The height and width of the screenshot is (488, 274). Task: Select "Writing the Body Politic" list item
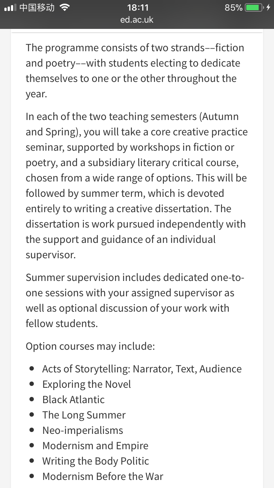(x=96, y=461)
